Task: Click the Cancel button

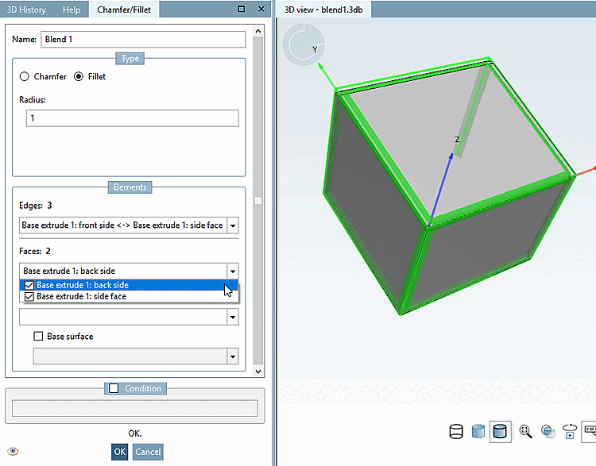Action: click(x=148, y=452)
